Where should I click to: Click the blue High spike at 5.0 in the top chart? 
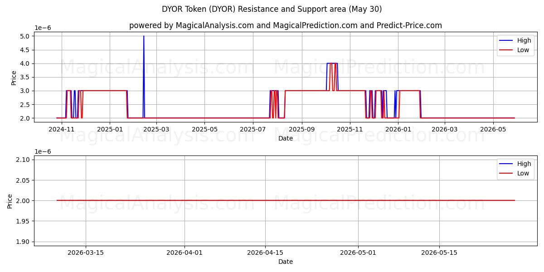click(144, 37)
